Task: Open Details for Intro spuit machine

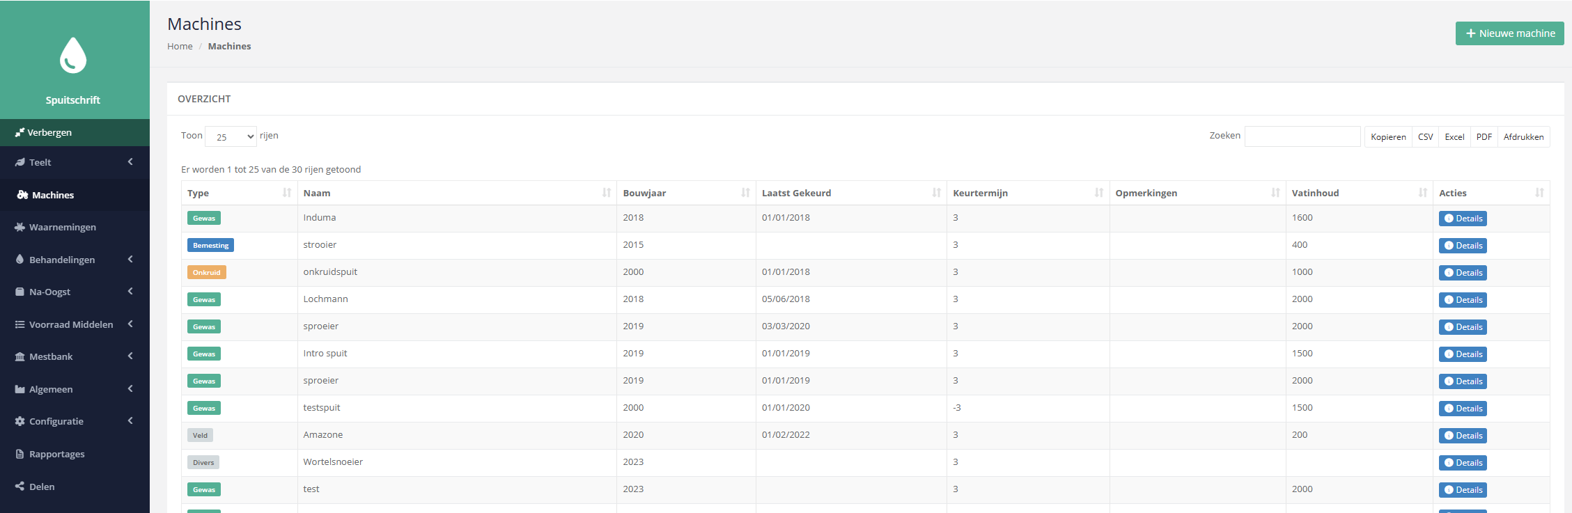Action: pyautogui.click(x=1463, y=354)
